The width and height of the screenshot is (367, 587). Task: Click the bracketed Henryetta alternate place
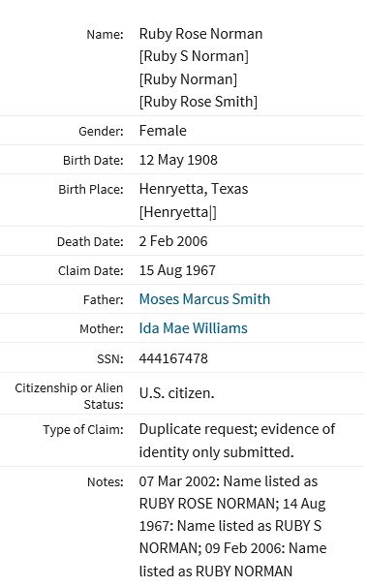pyautogui.click(x=178, y=212)
